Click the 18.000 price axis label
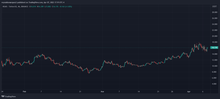The height and width of the screenshot is (99, 220). (x=215, y=42)
